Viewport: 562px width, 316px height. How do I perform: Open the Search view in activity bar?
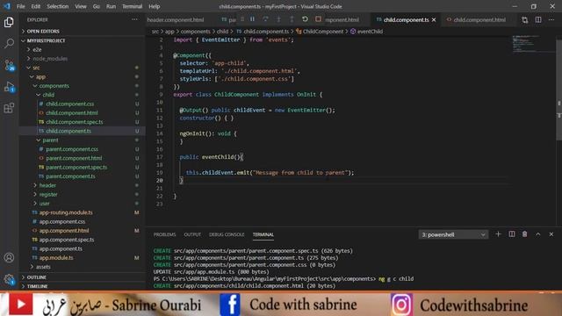click(9, 44)
